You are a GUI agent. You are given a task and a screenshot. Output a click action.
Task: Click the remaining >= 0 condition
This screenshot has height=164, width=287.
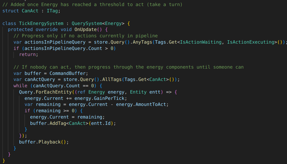55,111
